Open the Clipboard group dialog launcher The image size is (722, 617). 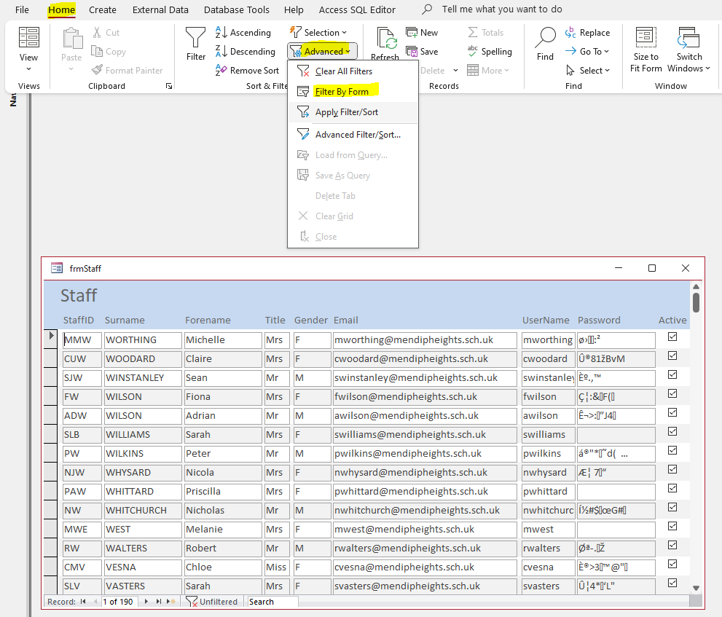(x=169, y=86)
